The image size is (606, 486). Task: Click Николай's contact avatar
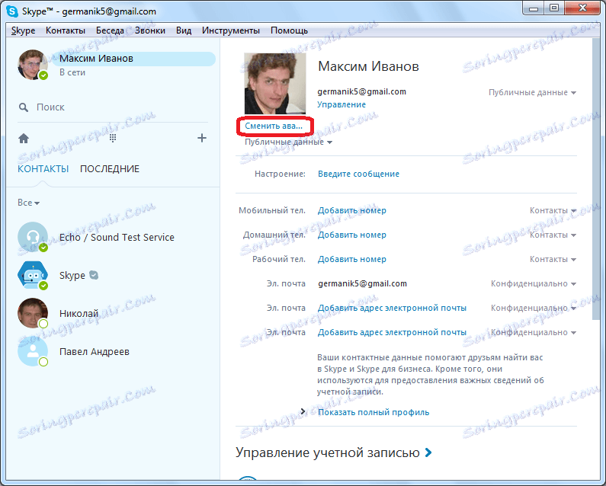pos(33,313)
